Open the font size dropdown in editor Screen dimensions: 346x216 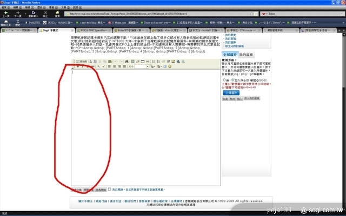coord(148,67)
